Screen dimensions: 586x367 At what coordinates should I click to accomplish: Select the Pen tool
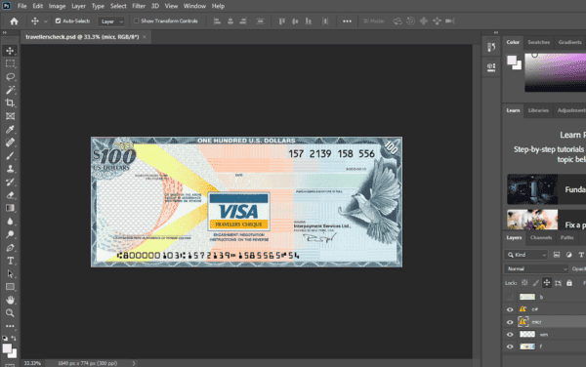tap(10, 248)
